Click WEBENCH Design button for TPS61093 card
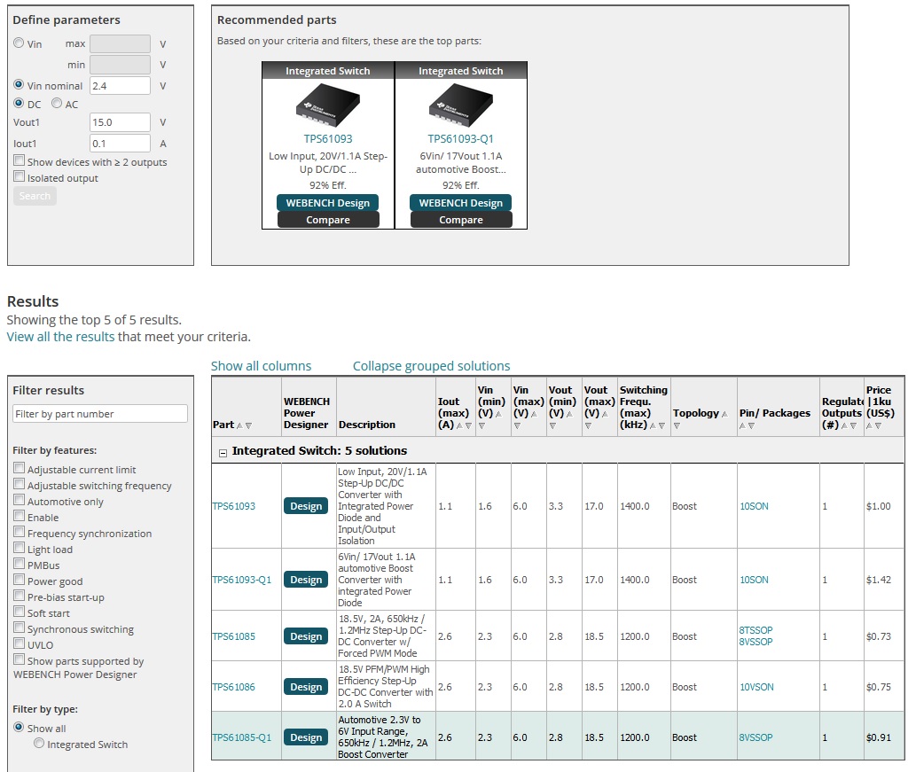This screenshot has width=916, height=772. [x=328, y=203]
